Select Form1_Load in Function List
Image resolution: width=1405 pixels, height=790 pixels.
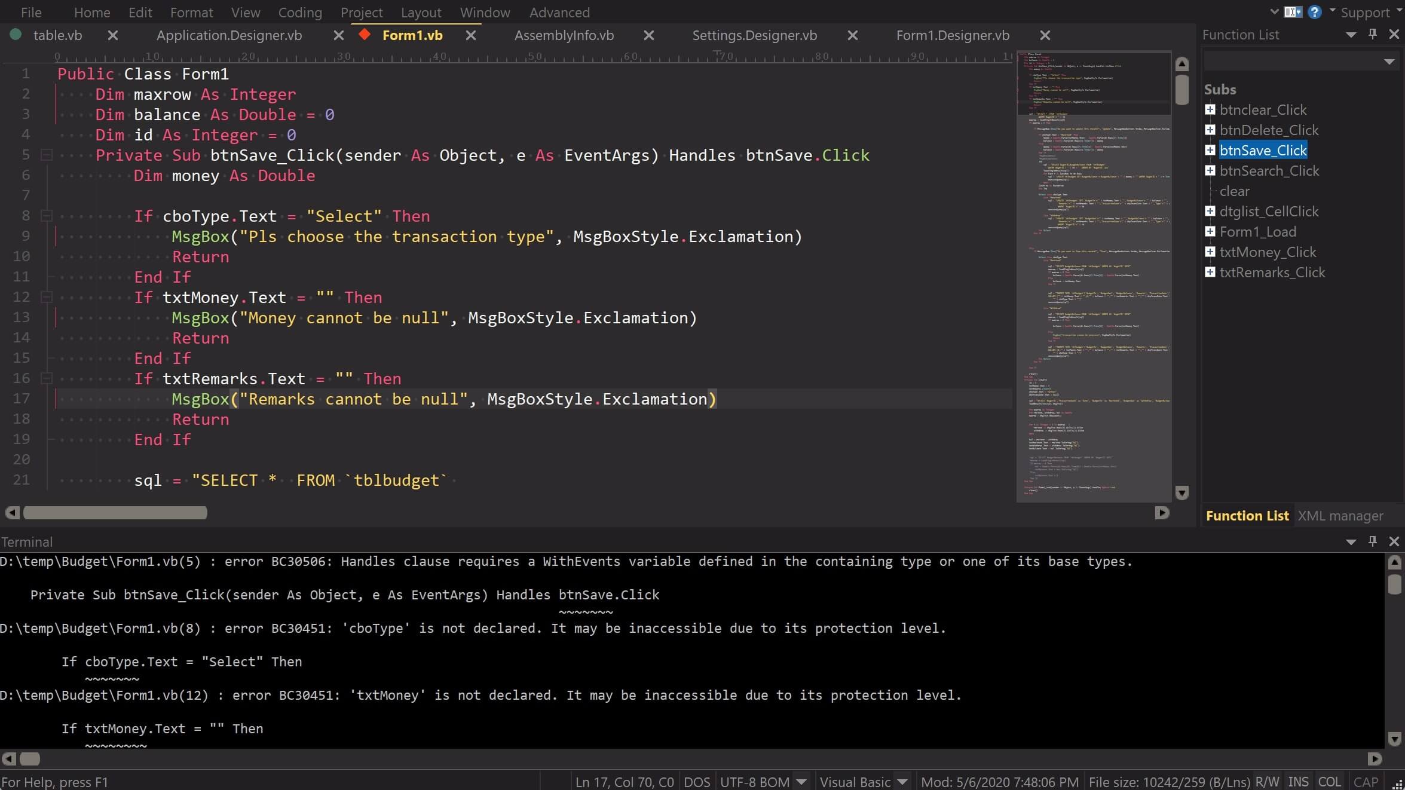click(1258, 232)
